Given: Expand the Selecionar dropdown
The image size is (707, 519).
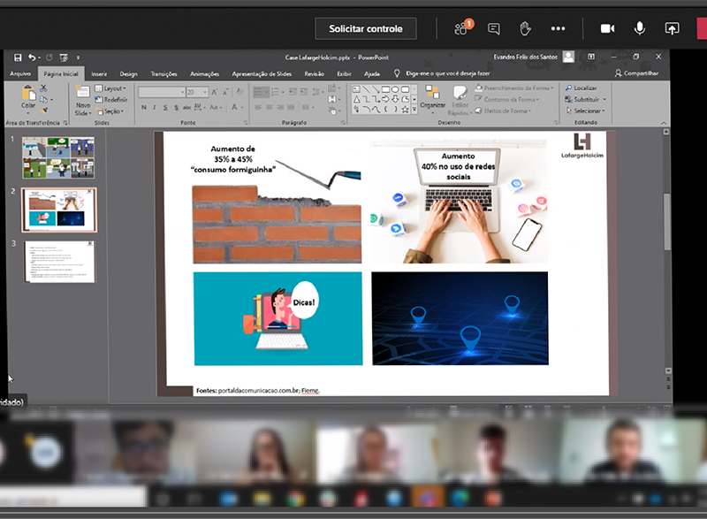Looking at the screenshot, I should (585, 111).
